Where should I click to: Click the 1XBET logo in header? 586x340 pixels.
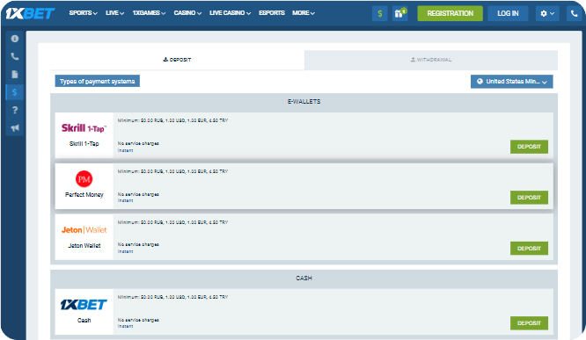click(30, 13)
